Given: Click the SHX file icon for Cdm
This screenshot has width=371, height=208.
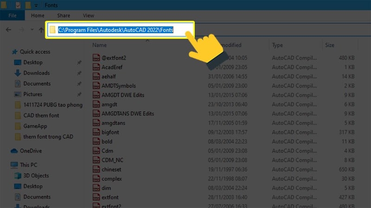Looking at the screenshot, I should point(96,151).
